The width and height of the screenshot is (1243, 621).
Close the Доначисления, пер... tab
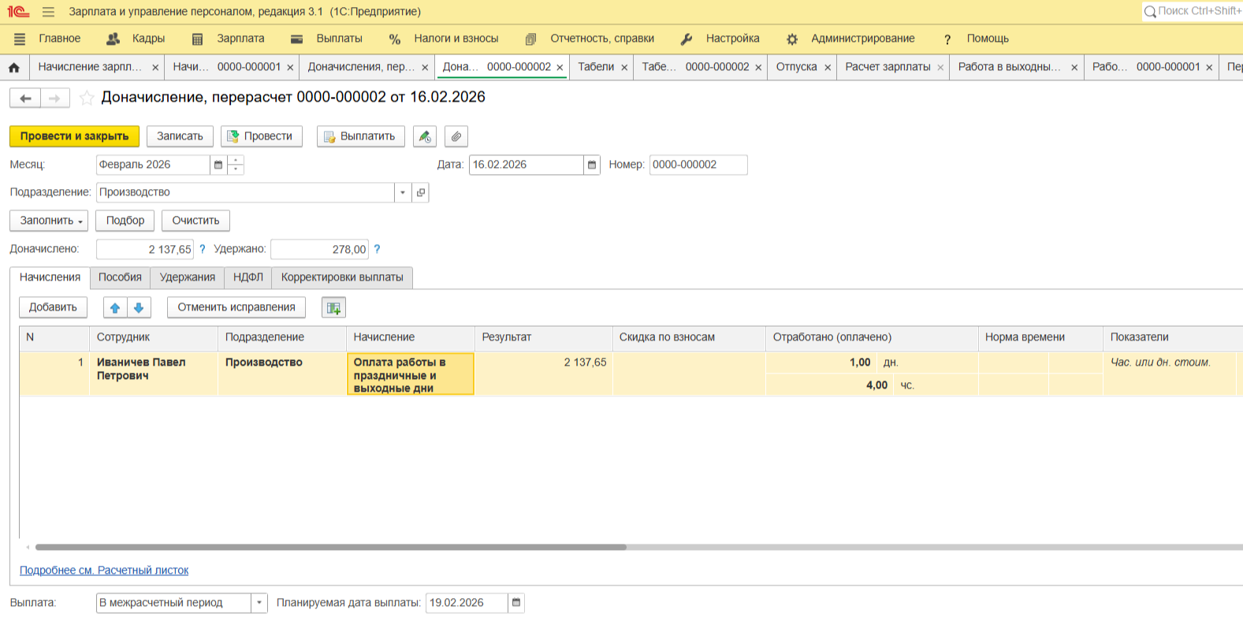425,68
